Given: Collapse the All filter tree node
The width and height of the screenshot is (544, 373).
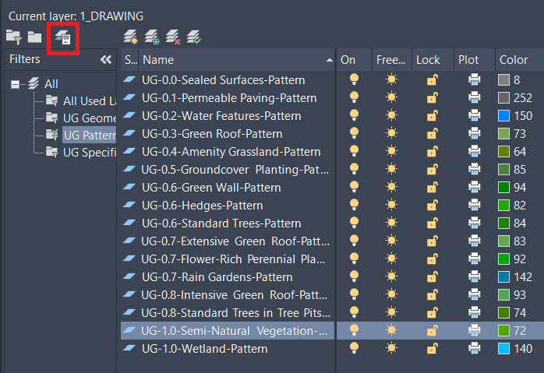Looking at the screenshot, I should tap(15, 84).
